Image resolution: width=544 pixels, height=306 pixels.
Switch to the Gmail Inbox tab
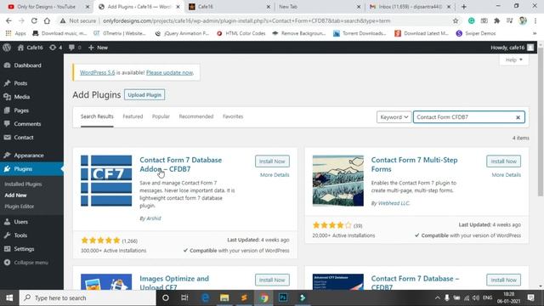click(x=410, y=7)
